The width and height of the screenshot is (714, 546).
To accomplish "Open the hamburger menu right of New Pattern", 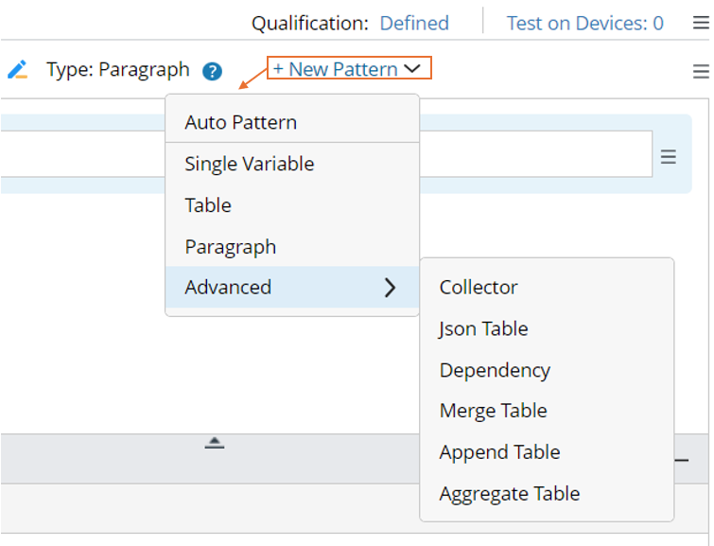I will pos(701,72).
